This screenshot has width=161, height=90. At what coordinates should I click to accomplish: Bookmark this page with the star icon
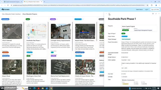(147, 5)
